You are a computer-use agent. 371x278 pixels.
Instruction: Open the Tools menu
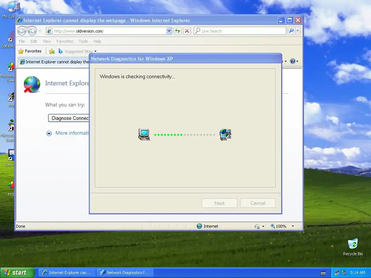coord(83,41)
